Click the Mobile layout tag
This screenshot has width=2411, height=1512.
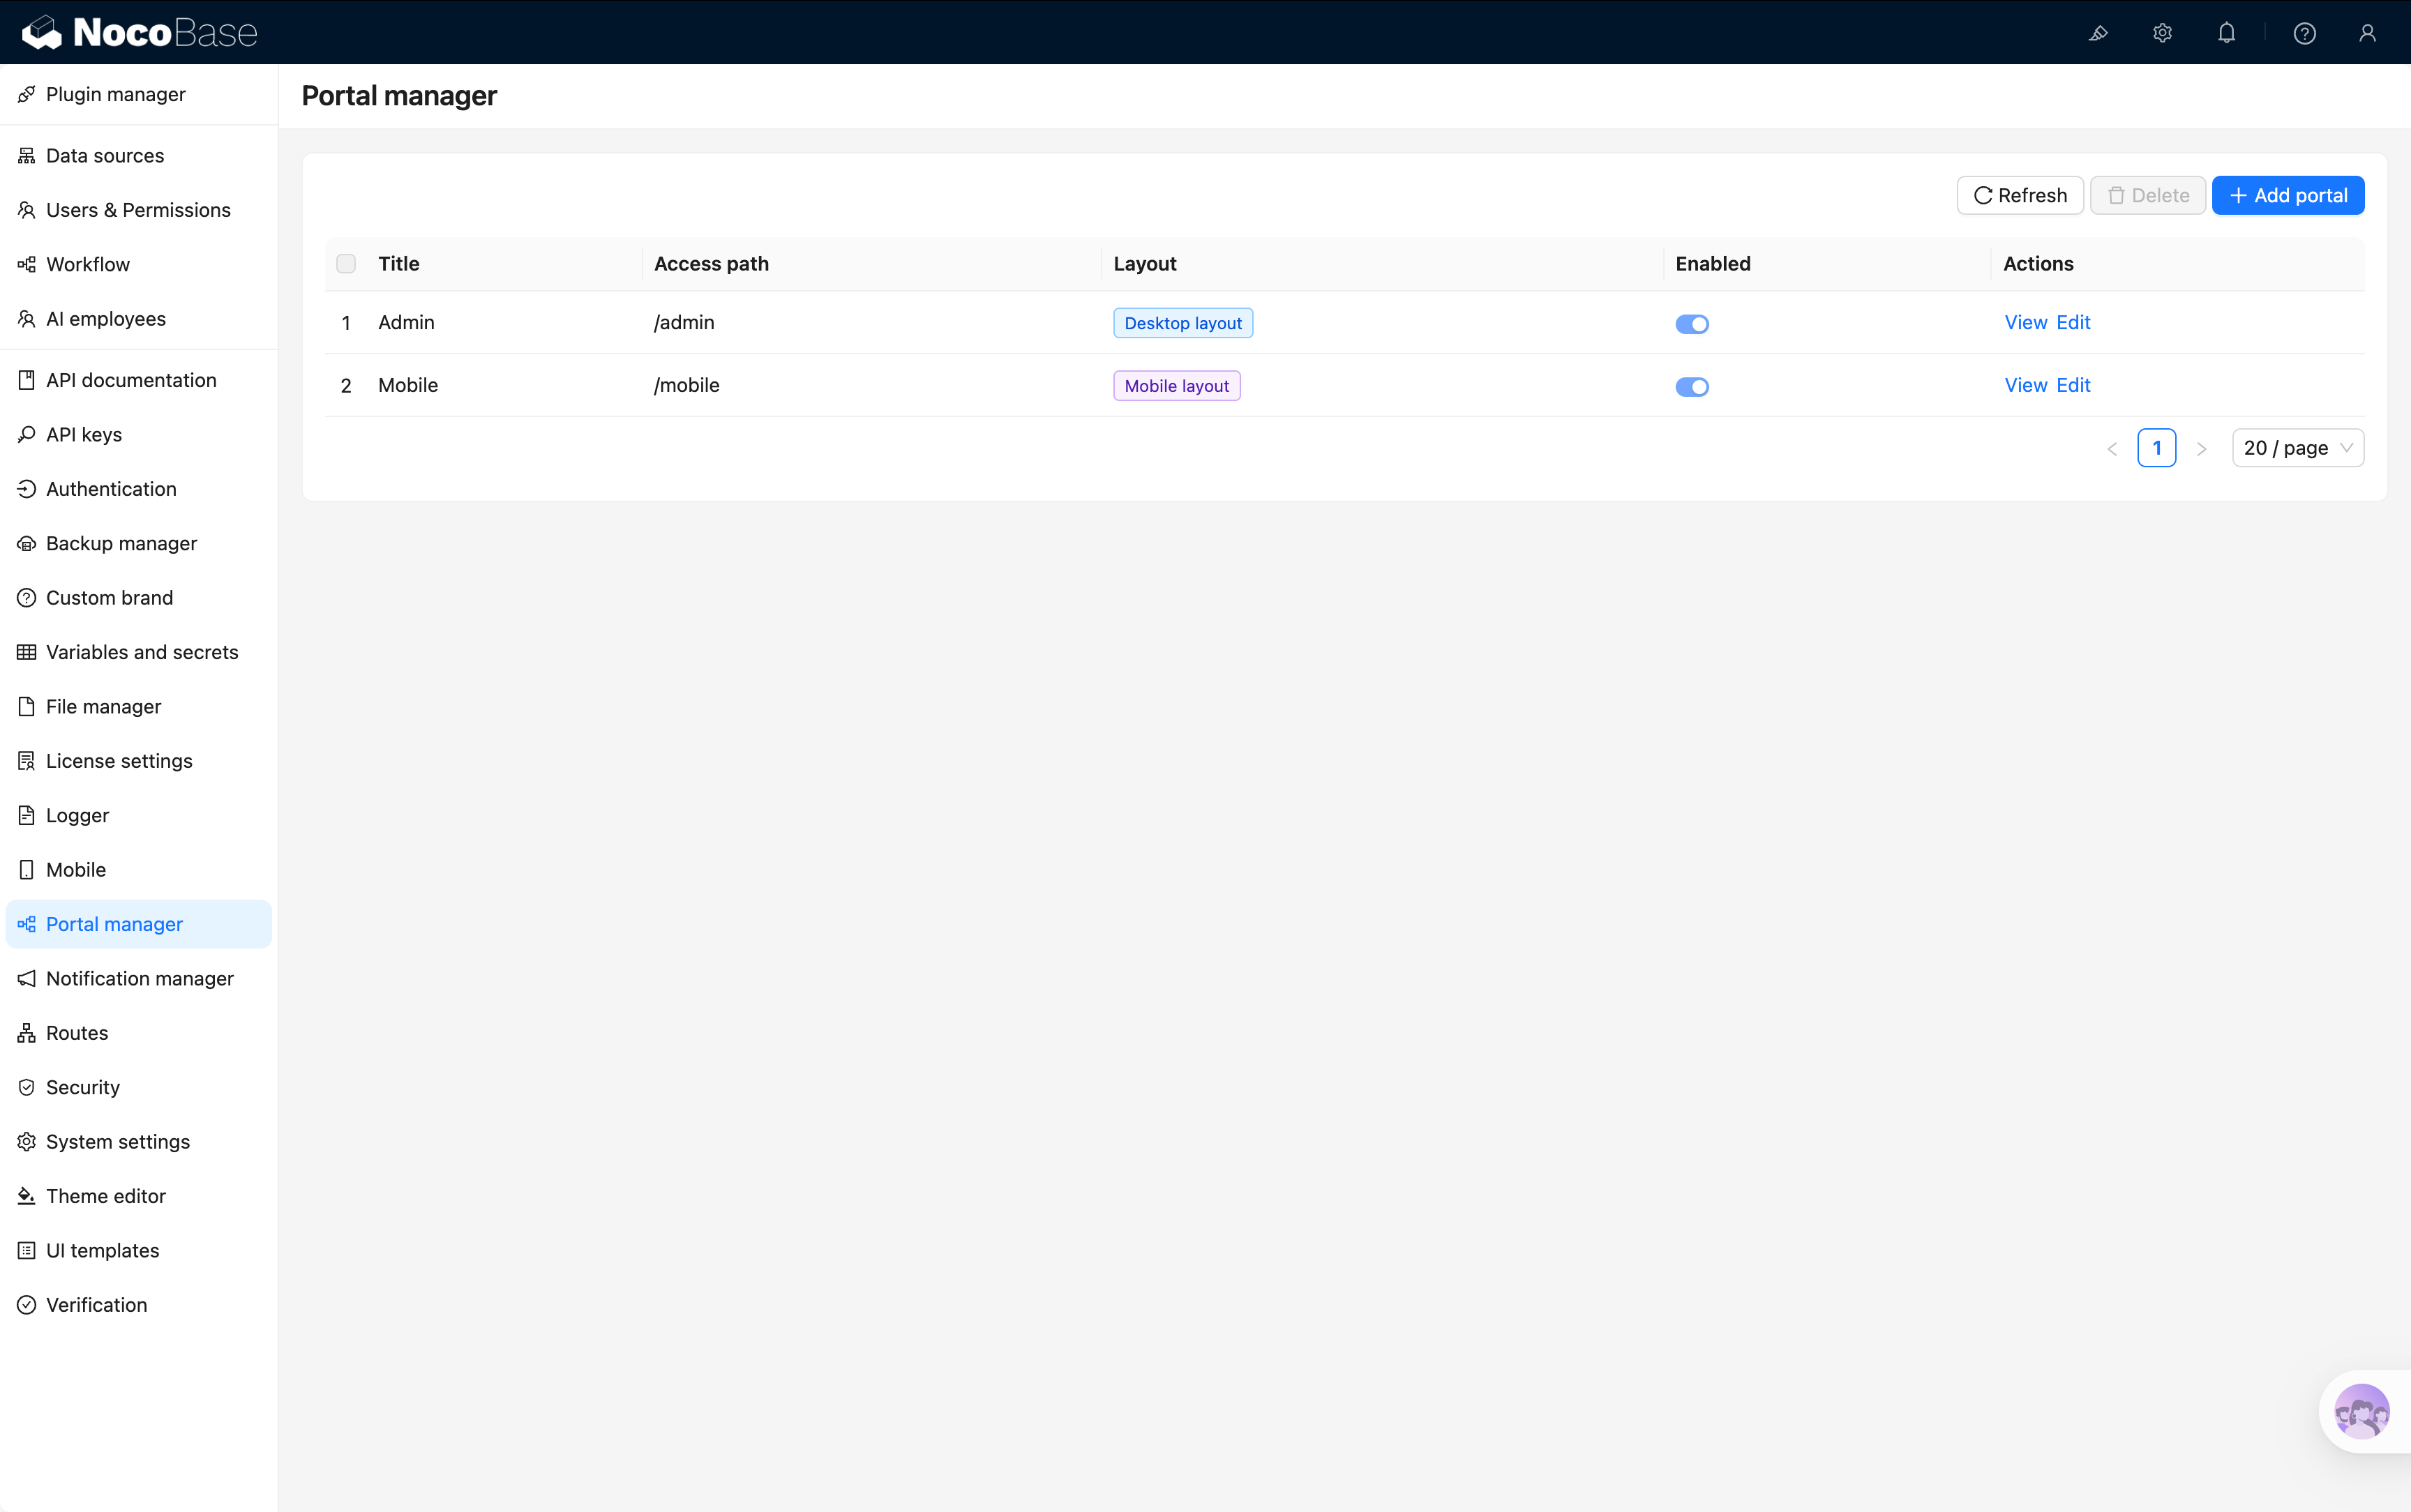[1177, 386]
